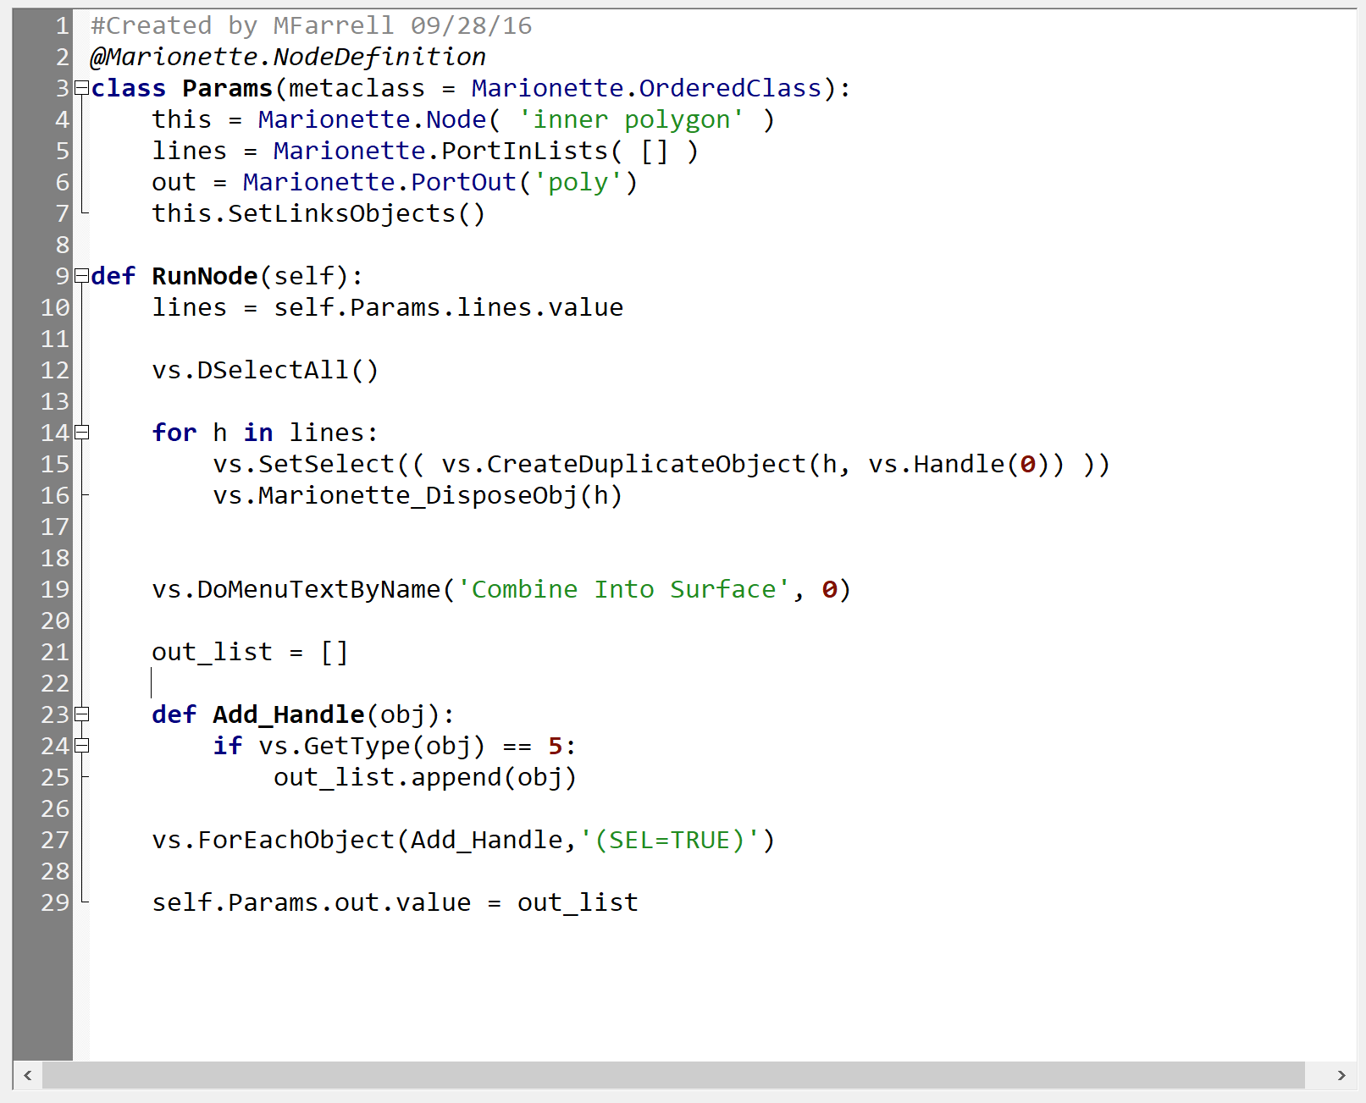1366x1103 pixels.
Task: Collapse the Add_Handle function fold marker
Action: click(81, 714)
